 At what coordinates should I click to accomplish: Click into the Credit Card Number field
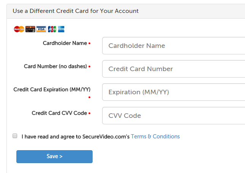[174, 69]
